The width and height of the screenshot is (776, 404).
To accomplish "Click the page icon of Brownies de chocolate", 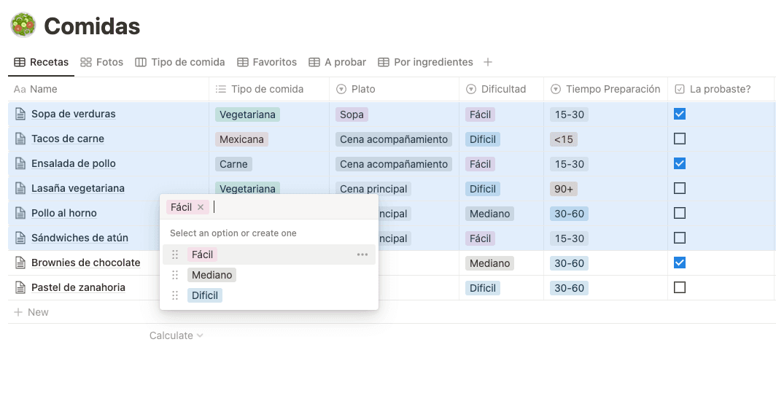I will 20,263.
